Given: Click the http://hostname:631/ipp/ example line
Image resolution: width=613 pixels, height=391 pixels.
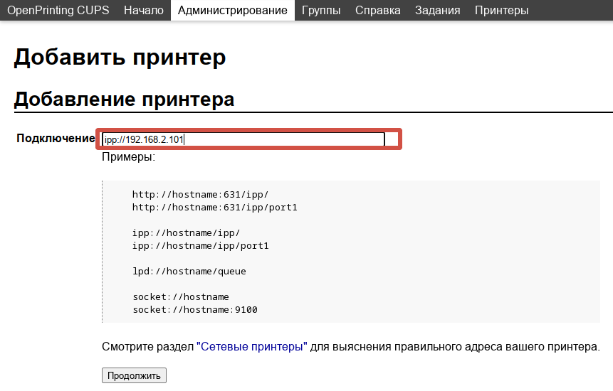Looking at the screenshot, I should click(200, 194).
